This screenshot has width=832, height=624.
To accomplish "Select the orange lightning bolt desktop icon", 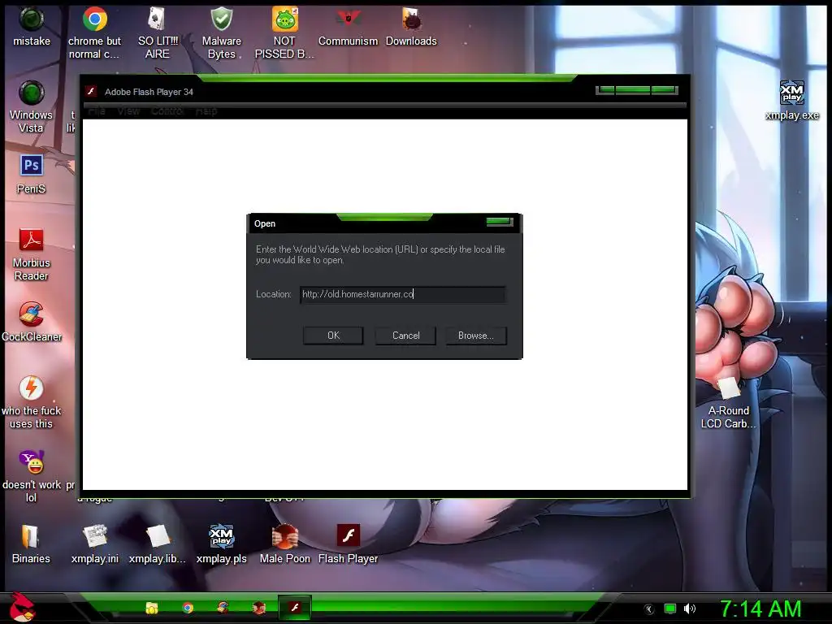I will (32, 402).
